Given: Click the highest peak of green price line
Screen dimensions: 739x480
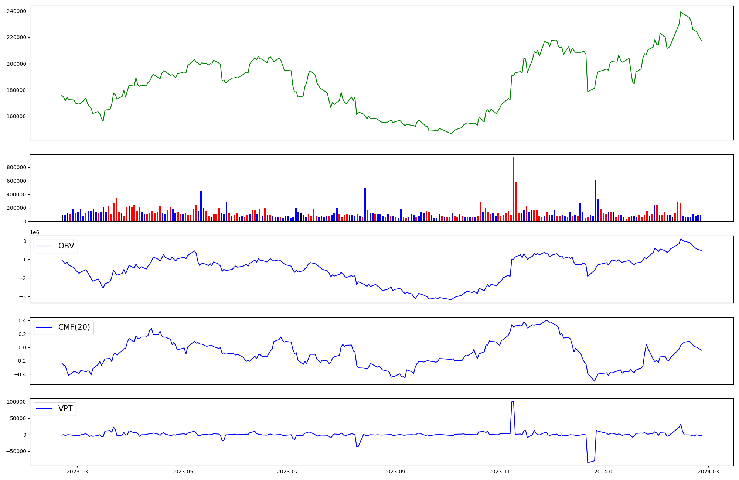Looking at the screenshot, I should pos(681,12).
